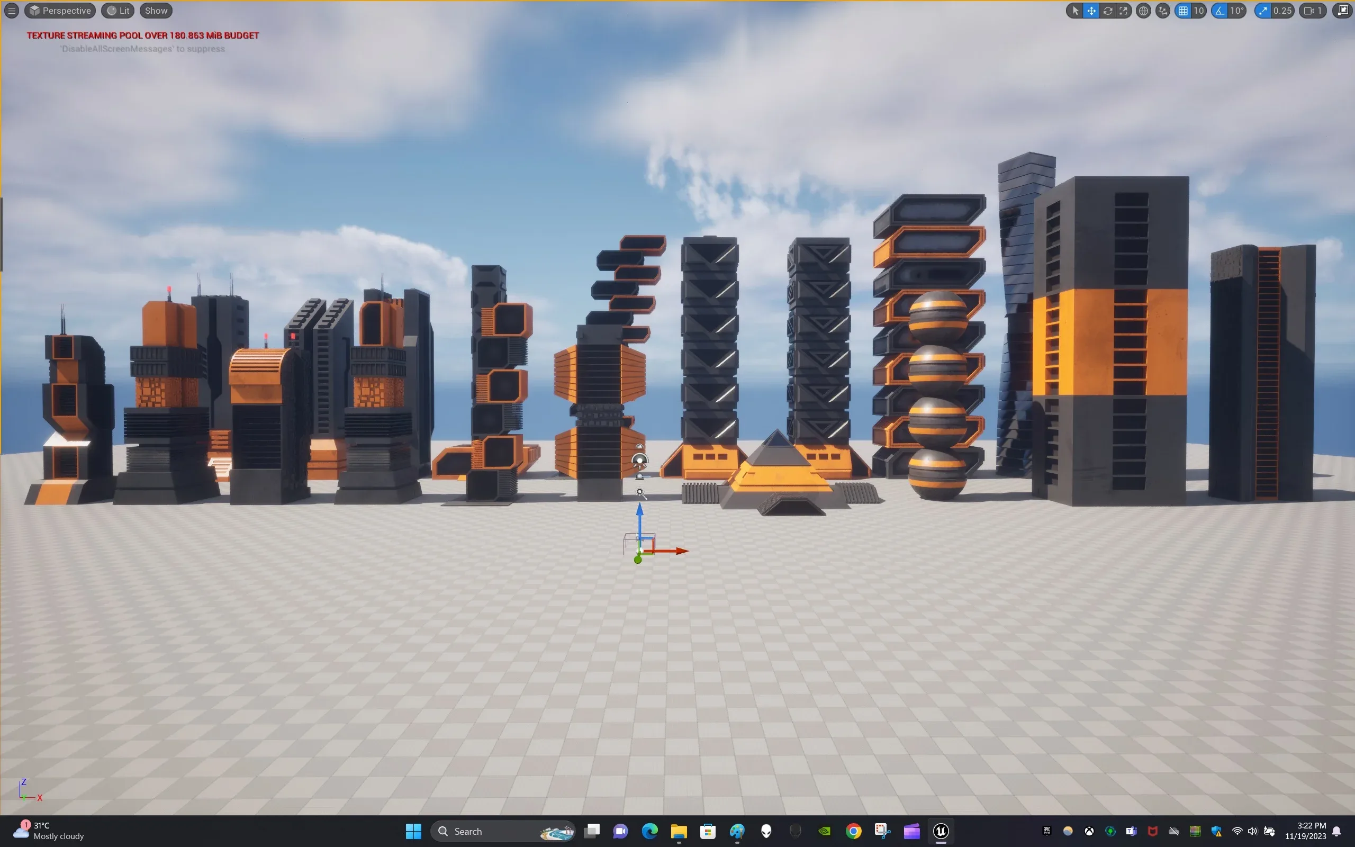This screenshot has height=847, width=1355.
Task: Open the rotation snap 10° dropdown
Action: click(x=1237, y=11)
